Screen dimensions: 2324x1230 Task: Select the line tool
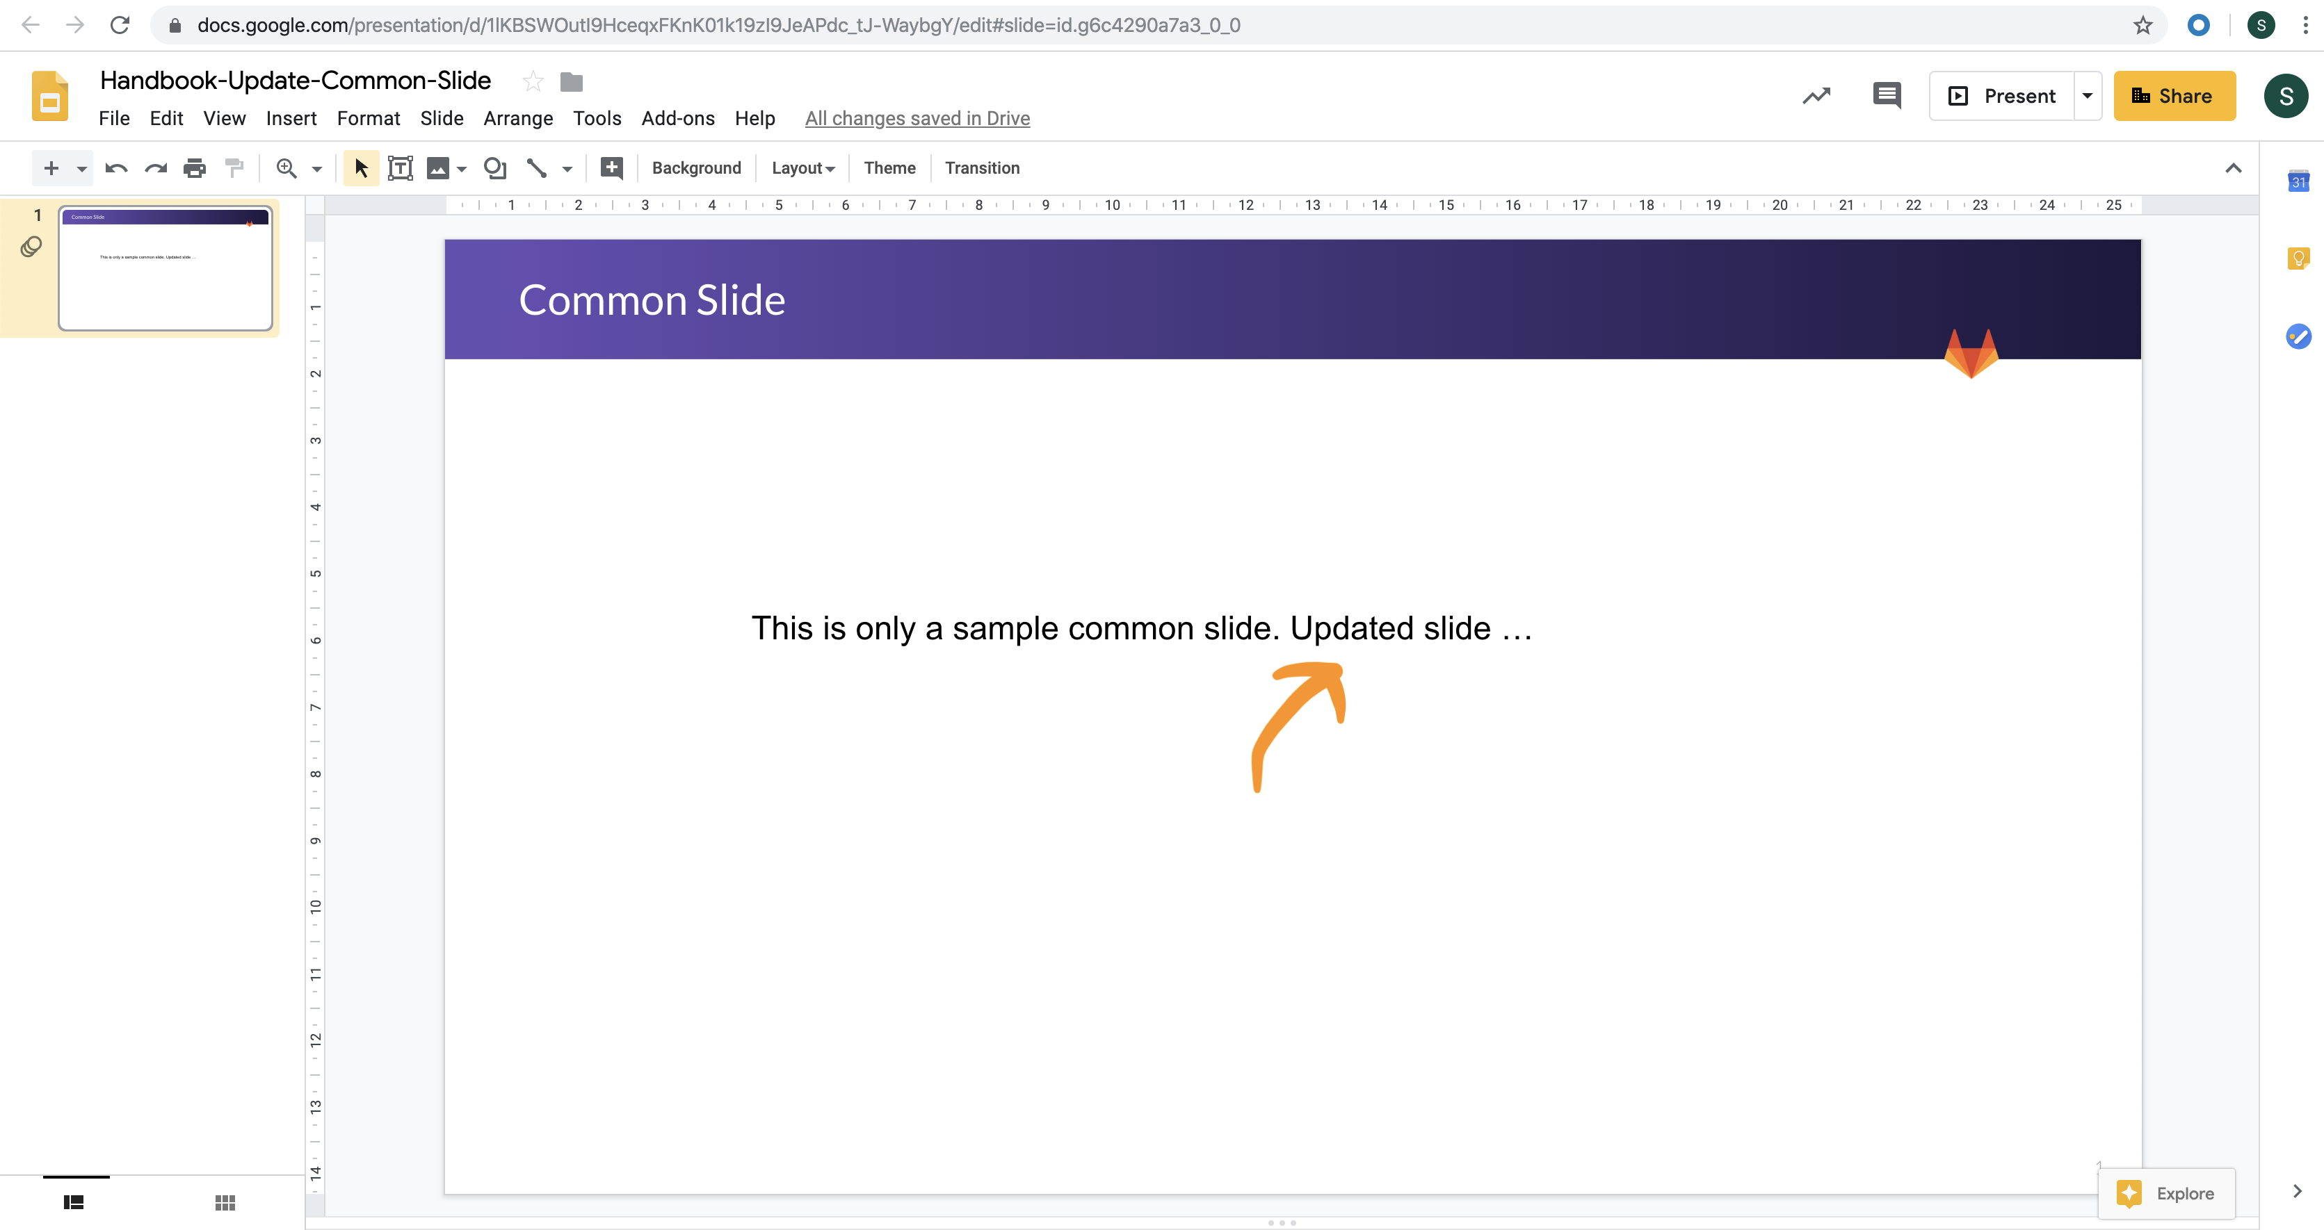[537, 167]
